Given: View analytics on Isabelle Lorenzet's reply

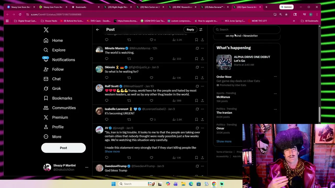Looking at the screenshot, I should pos(177,120).
